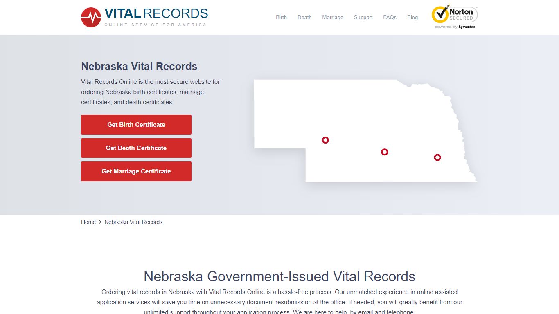Open the Marriage menu item

point(333,17)
